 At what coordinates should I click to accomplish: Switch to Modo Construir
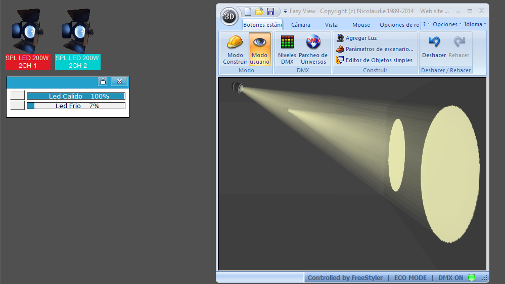[235, 50]
